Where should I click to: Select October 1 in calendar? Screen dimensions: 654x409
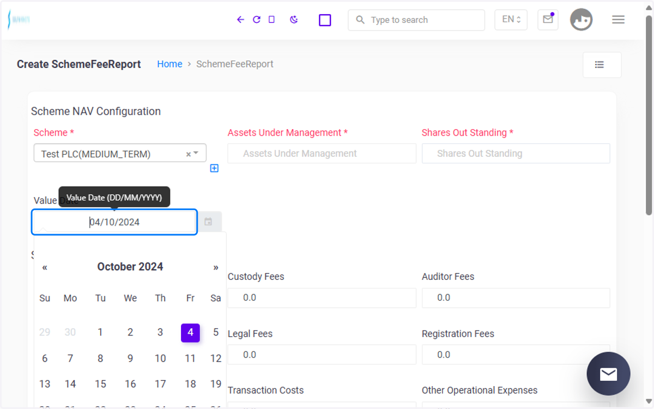(x=100, y=332)
